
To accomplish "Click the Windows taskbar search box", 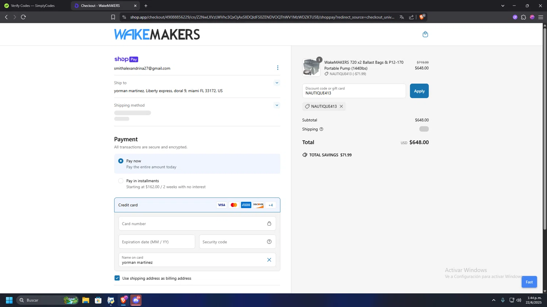I will pos(48,300).
